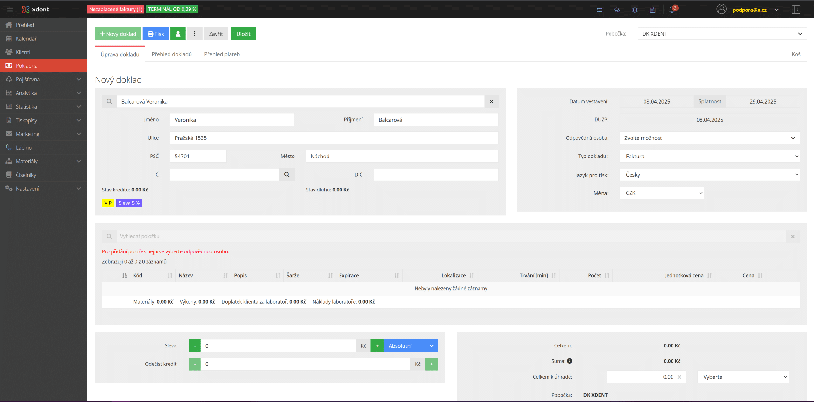
Task: Click the Ulice address input field
Action: 334,138
